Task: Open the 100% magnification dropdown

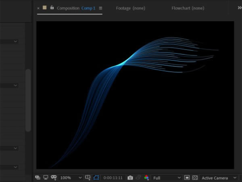Action: pyautogui.click(x=71, y=178)
